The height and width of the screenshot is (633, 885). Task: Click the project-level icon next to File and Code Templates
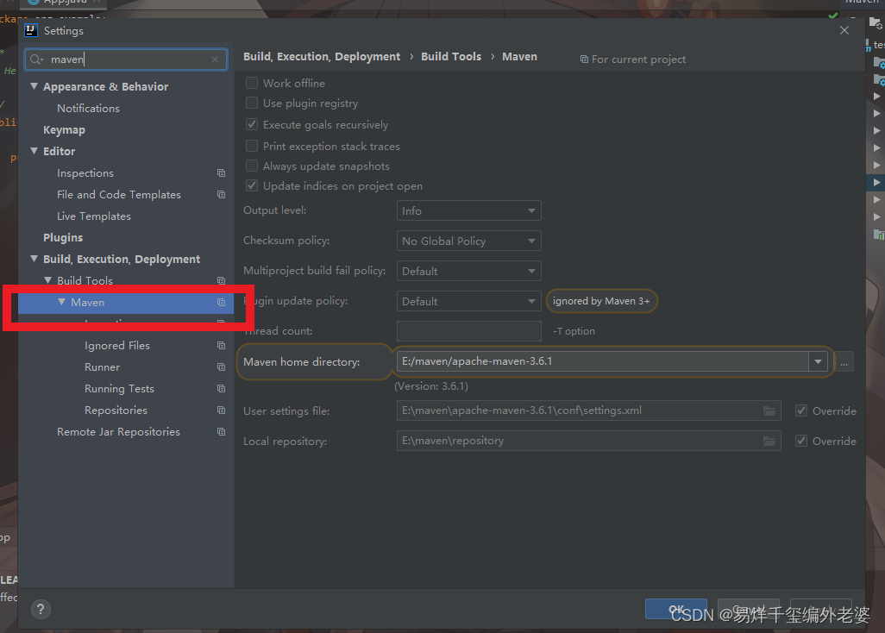tap(221, 195)
